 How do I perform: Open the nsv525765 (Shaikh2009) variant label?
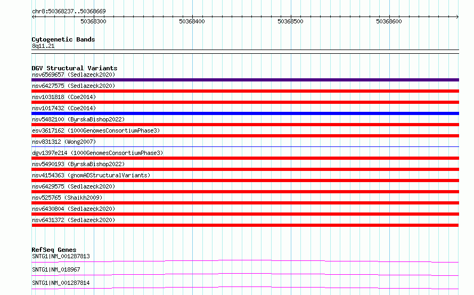[67, 198]
